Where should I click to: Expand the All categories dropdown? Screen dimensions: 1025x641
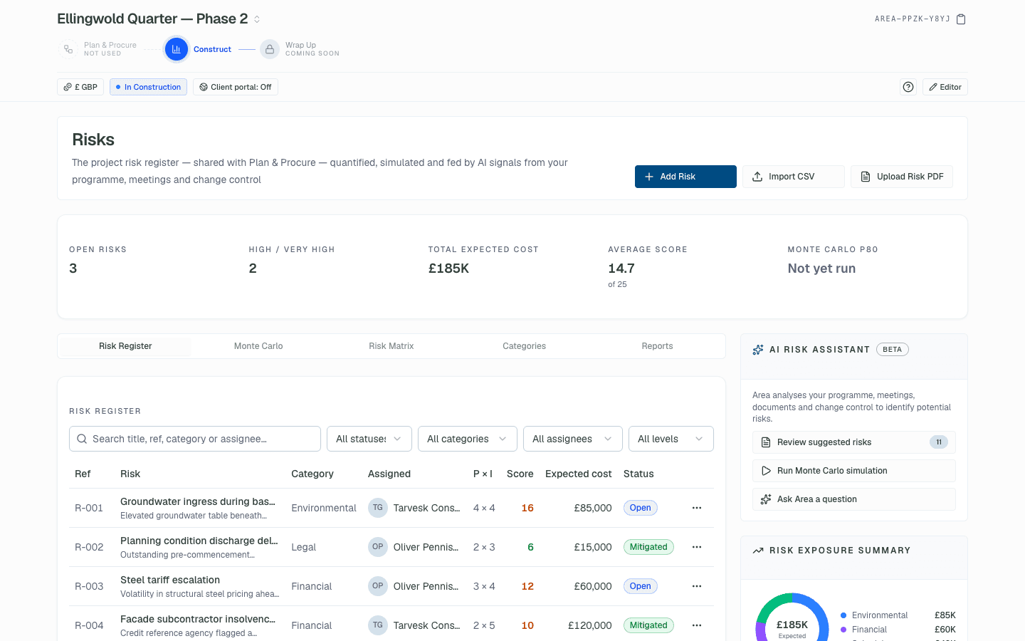click(x=467, y=439)
